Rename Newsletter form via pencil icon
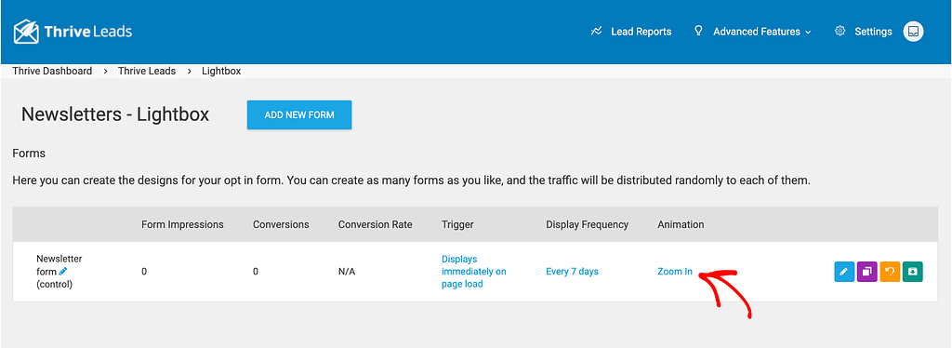 point(63,271)
